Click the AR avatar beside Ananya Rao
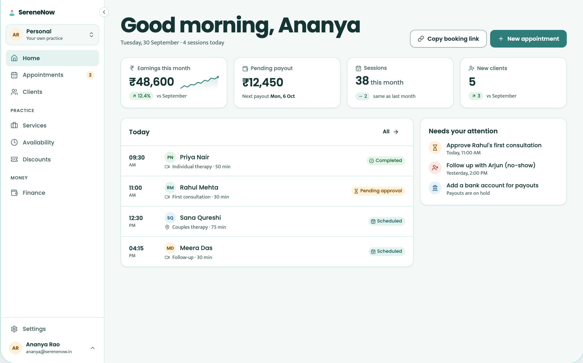 15,348
